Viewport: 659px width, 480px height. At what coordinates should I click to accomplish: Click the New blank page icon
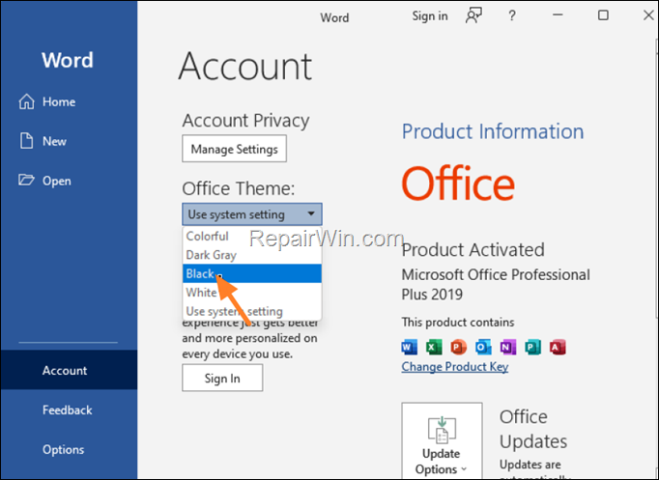coord(26,141)
